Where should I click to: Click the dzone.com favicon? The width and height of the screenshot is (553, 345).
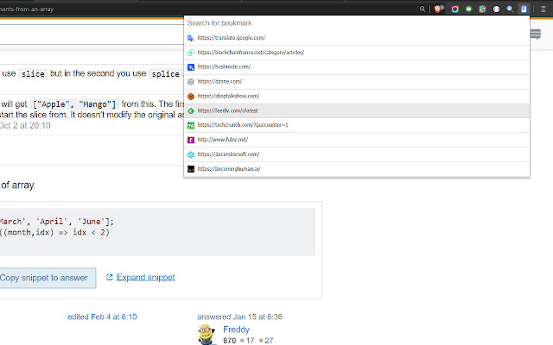pos(191,82)
